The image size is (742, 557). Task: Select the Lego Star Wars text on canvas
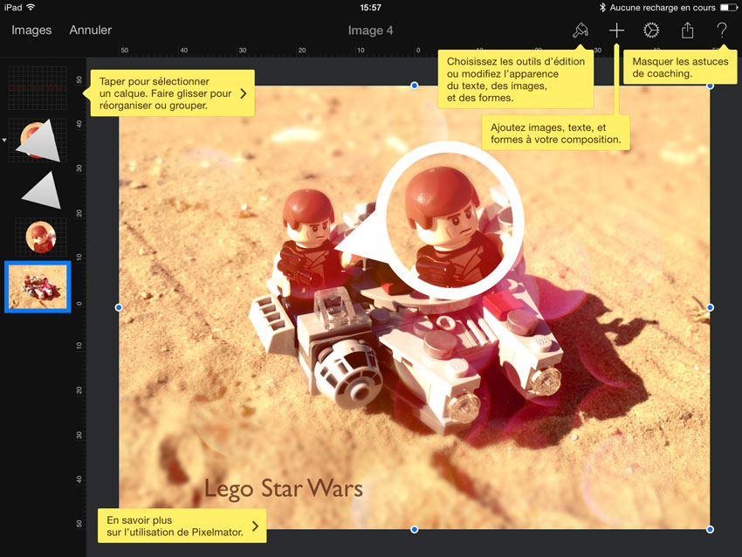coord(284,489)
